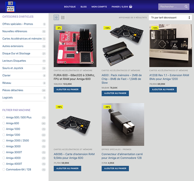Viewport: 194px width, 181px height.
Task: Open Logiciels category
Action: (x=7, y=97)
